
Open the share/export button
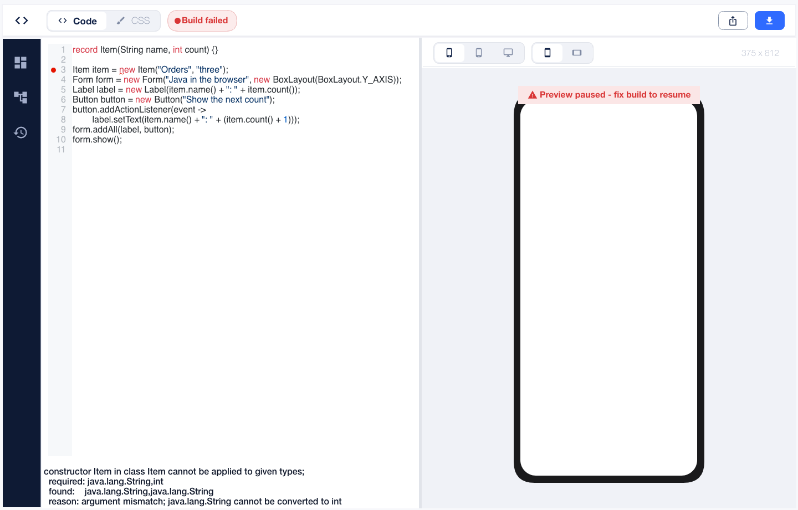click(733, 21)
